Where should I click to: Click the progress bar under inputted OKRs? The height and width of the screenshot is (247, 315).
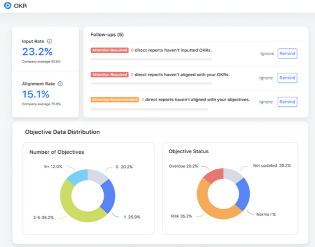click(x=151, y=59)
